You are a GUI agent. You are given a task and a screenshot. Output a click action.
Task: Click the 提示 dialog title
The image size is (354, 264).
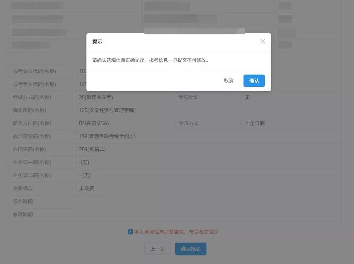point(97,41)
